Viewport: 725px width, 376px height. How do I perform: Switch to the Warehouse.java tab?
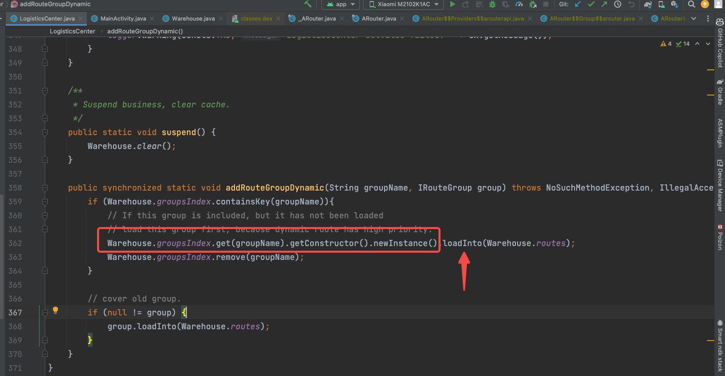pyautogui.click(x=193, y=18)
